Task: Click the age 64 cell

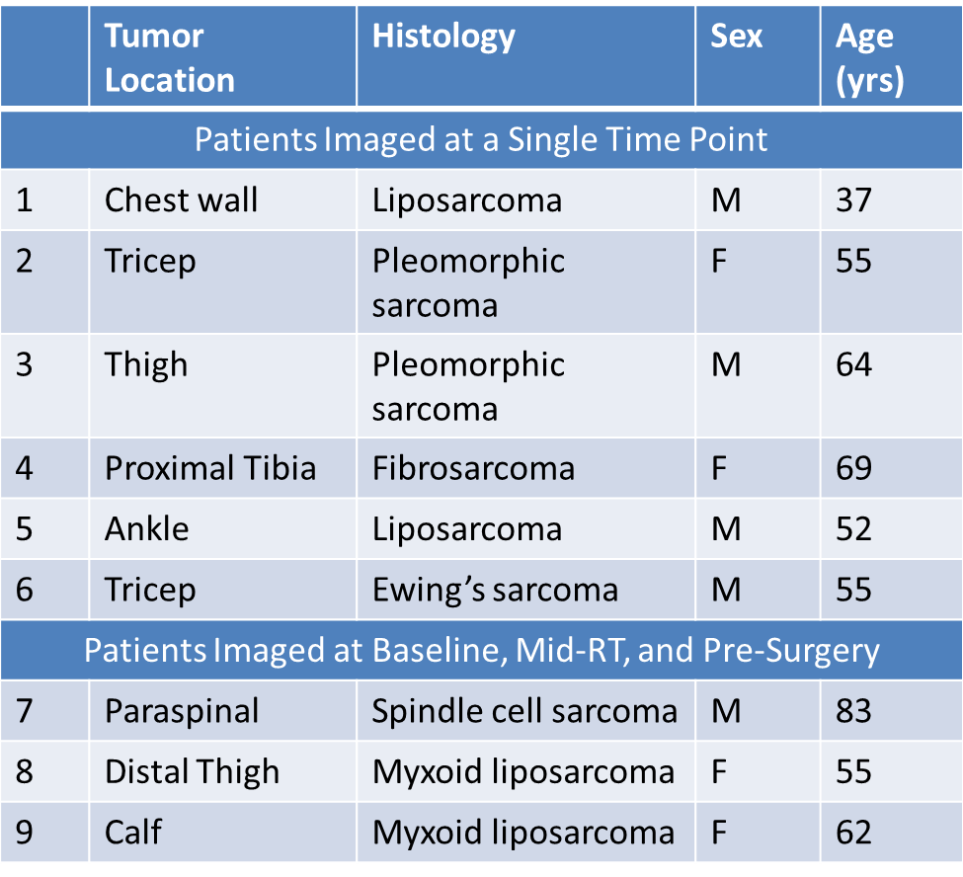Action: (854, 364)
